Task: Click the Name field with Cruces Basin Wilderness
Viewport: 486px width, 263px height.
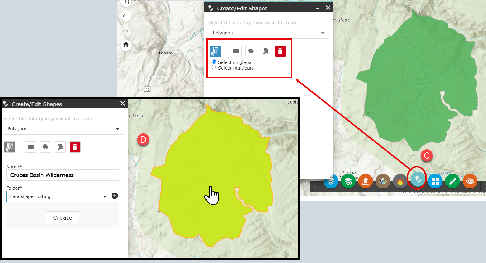Action: pyautogui.click(x=63, y=175)
